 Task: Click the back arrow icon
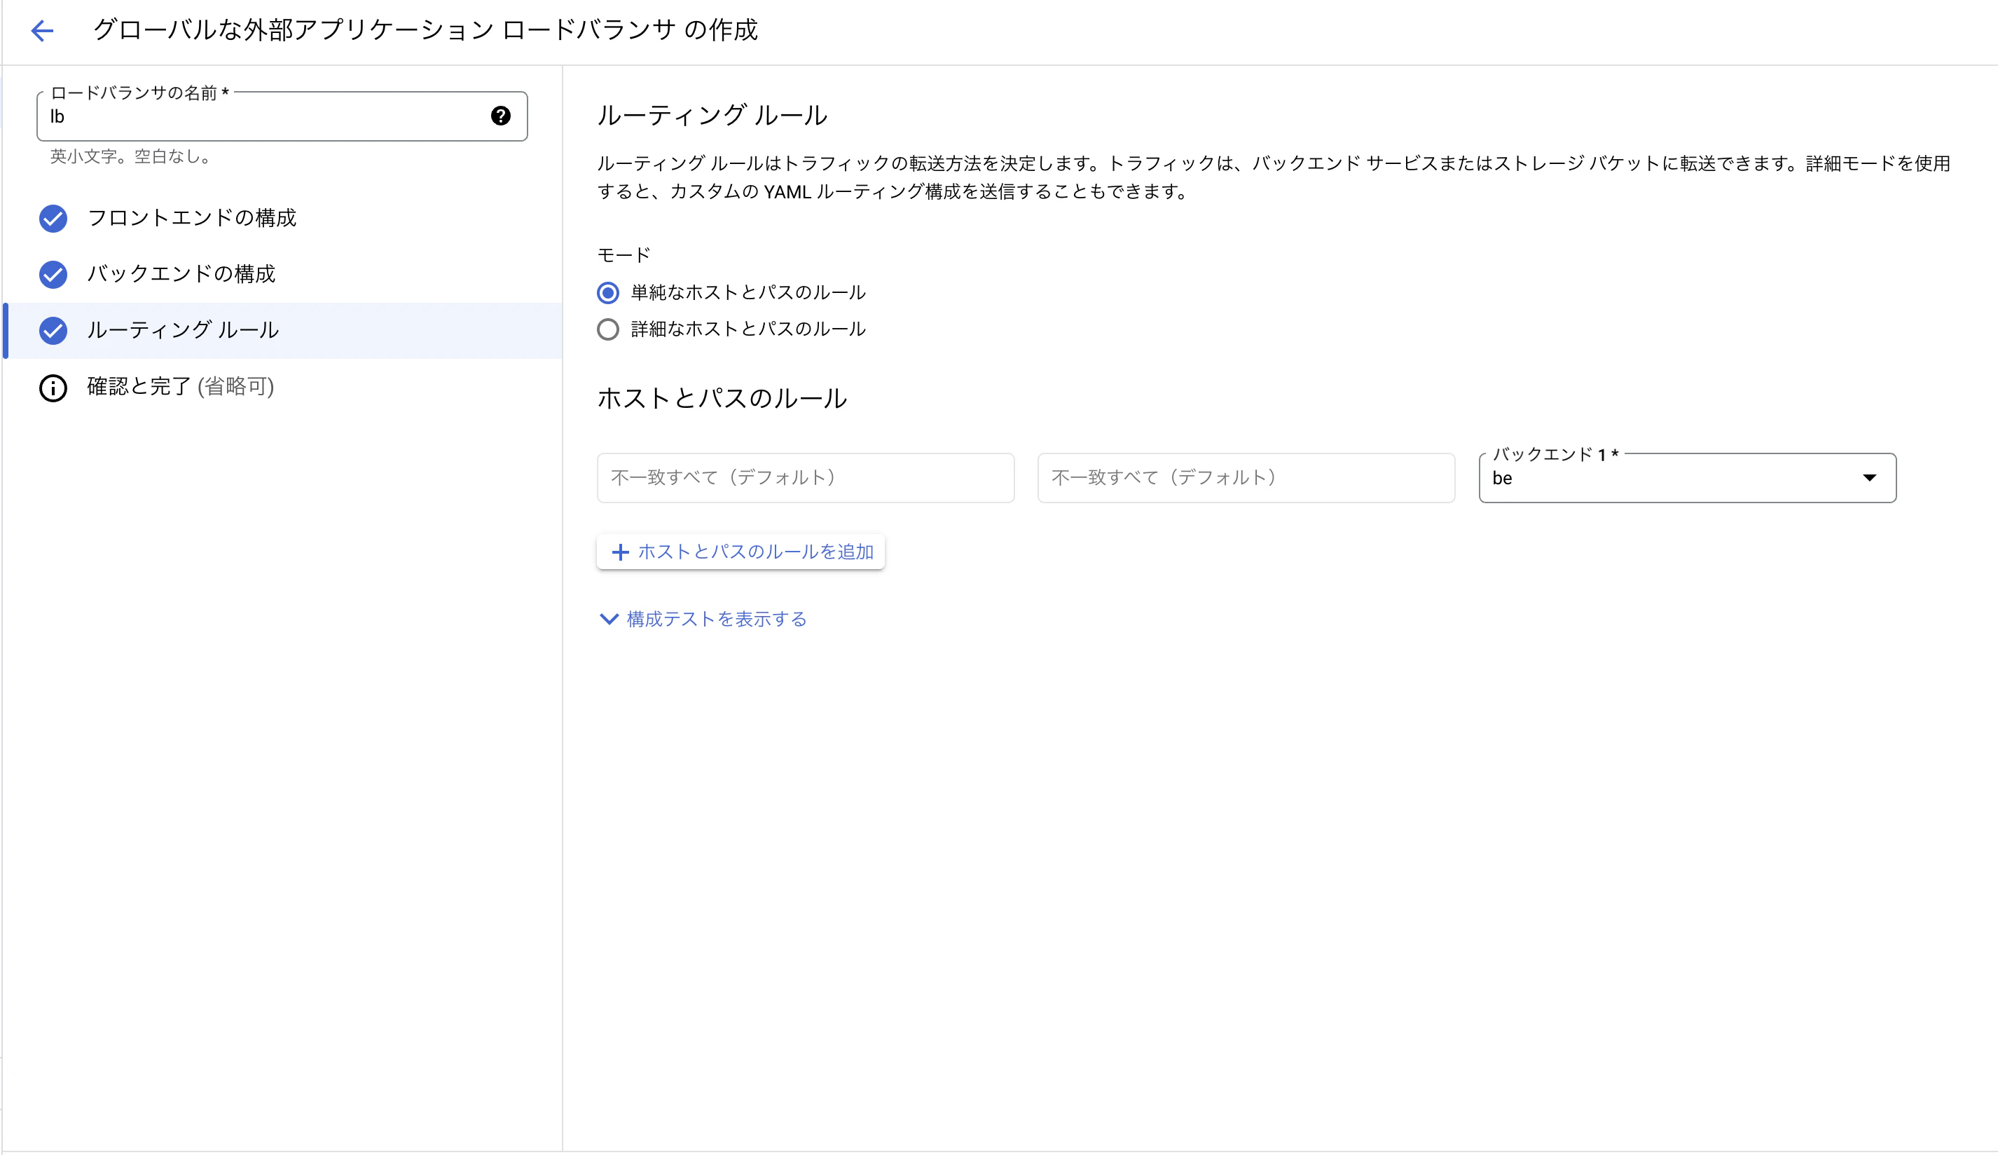tap(42, 31)
